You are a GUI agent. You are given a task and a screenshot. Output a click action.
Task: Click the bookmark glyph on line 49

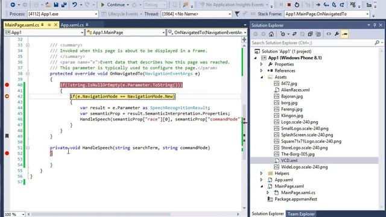pos(7,136)
